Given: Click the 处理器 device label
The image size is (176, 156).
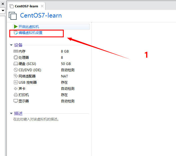Looking at the screenshot, I should (x=24, y=58).
